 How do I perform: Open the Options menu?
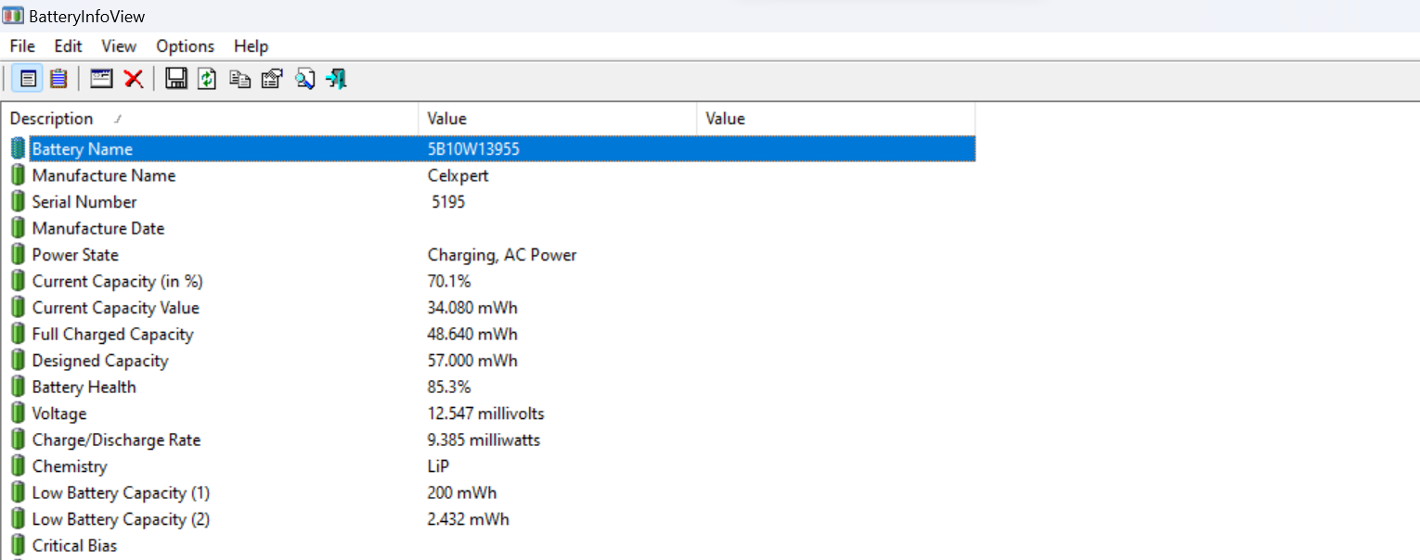coord(185,46)
